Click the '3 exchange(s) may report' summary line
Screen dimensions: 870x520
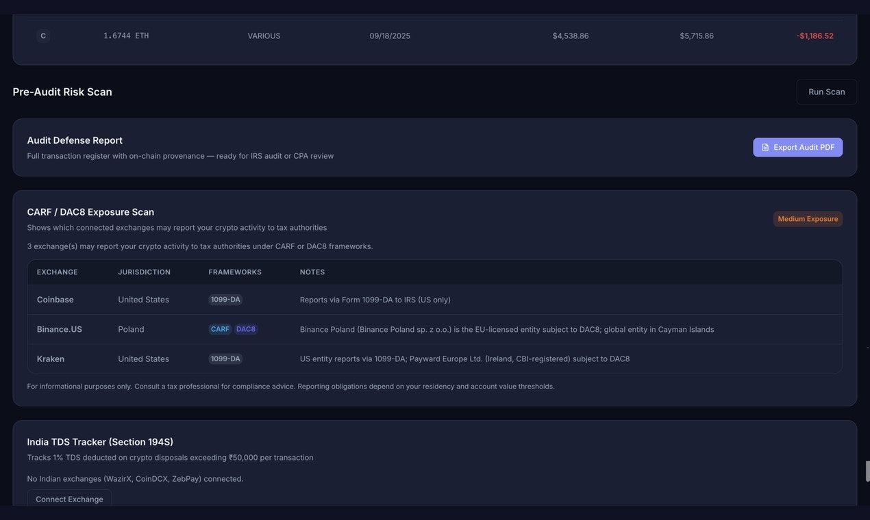click(x=200, y=246)
